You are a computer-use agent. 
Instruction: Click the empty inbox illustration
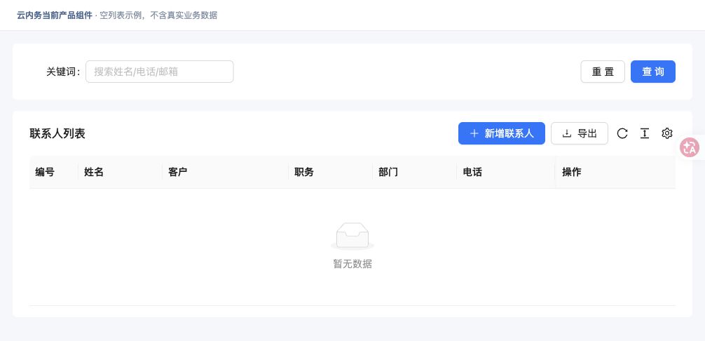(x=352, y=236)
